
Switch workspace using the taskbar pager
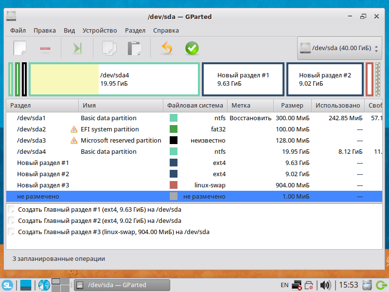[x=60, y=285]
